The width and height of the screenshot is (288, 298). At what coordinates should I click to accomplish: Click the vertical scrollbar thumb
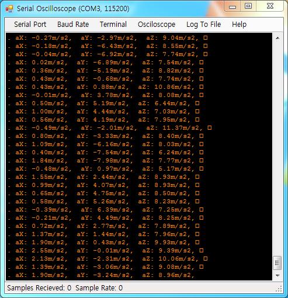point(277,263)
